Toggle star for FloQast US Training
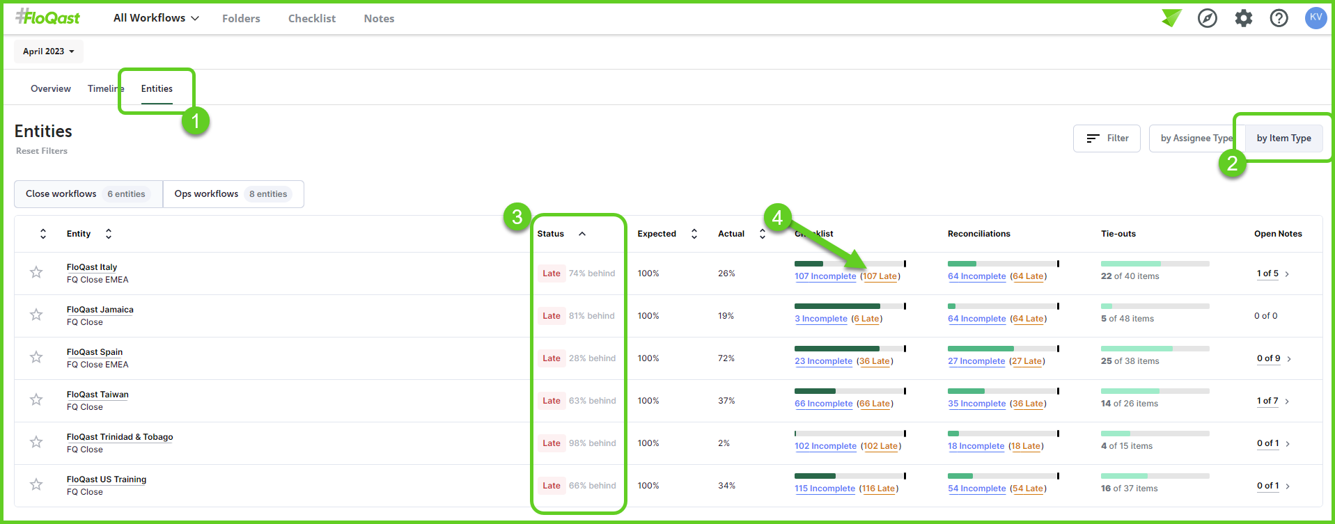 coord(36,485)
